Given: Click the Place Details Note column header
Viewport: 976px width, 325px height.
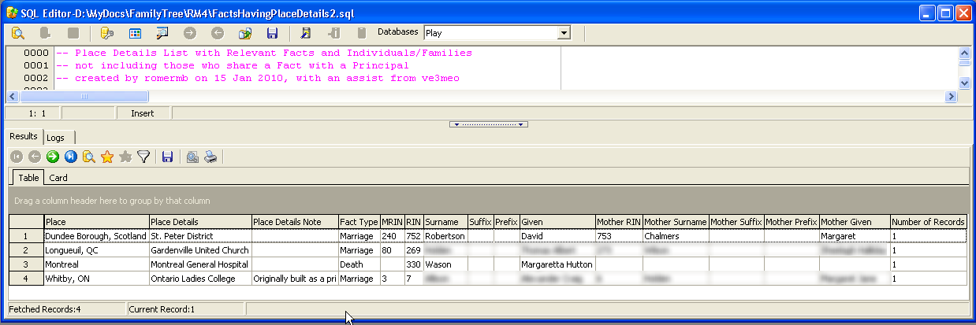Looking at the screenshot, I should click(x=295, y=222).
